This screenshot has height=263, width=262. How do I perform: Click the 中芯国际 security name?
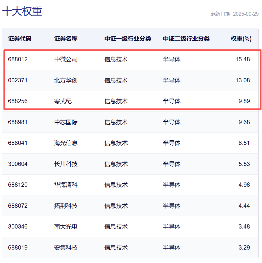(x=66, y=122)
